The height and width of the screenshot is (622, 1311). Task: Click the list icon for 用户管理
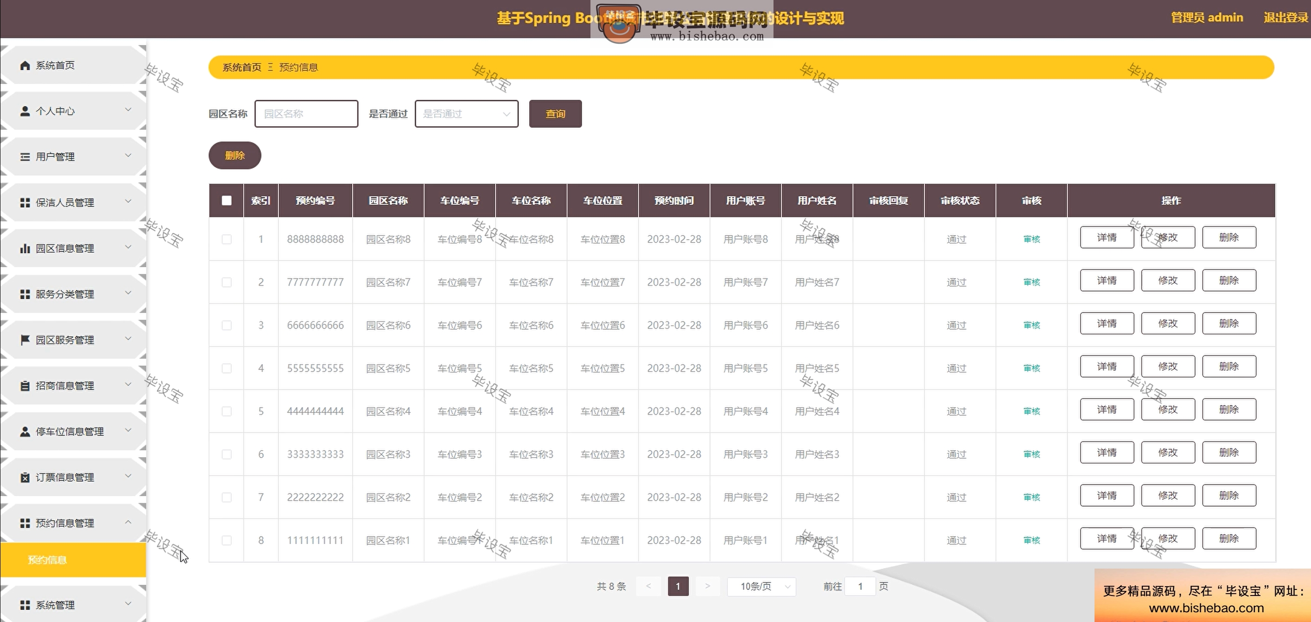[x=25, y=157]
